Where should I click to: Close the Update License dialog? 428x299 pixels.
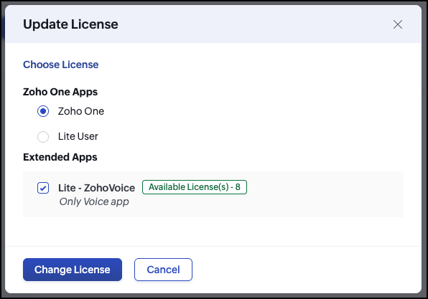[397, 24]
